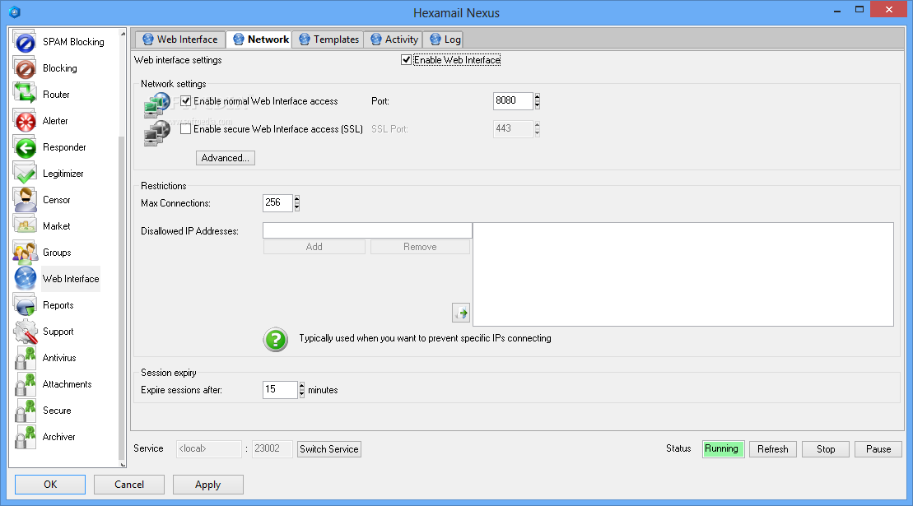Click the green question mark help icon
913x506 pixels.
click(x=276, y=339)
